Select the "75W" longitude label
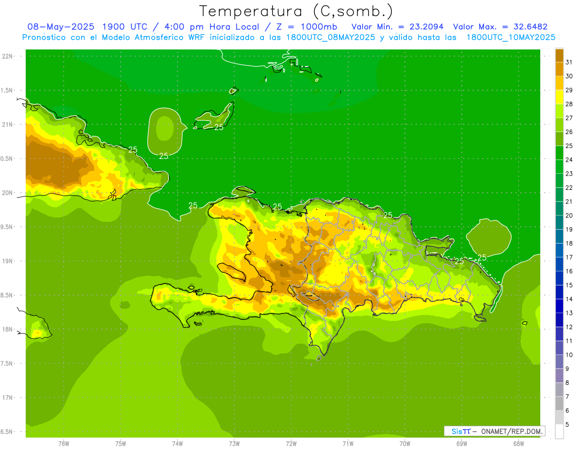 point(120,444)
